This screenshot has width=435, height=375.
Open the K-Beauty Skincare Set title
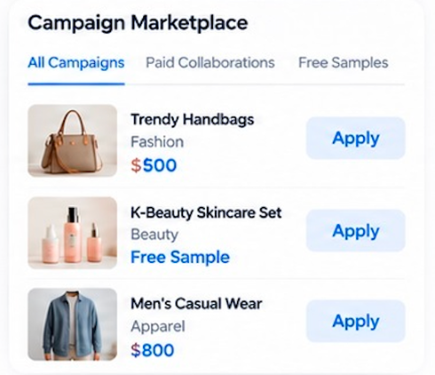tap(206, 212)
